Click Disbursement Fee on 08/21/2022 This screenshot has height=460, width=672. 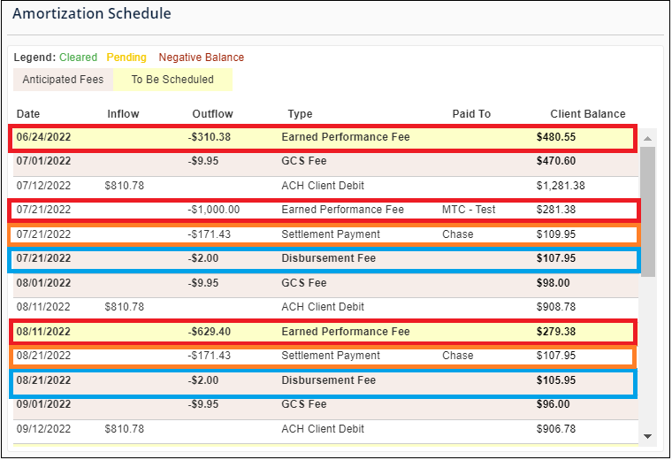coord(328,380)
